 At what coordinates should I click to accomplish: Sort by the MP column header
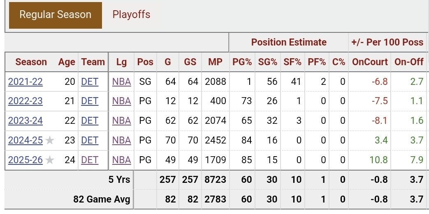pyautogui.click(x=215, y=62)
